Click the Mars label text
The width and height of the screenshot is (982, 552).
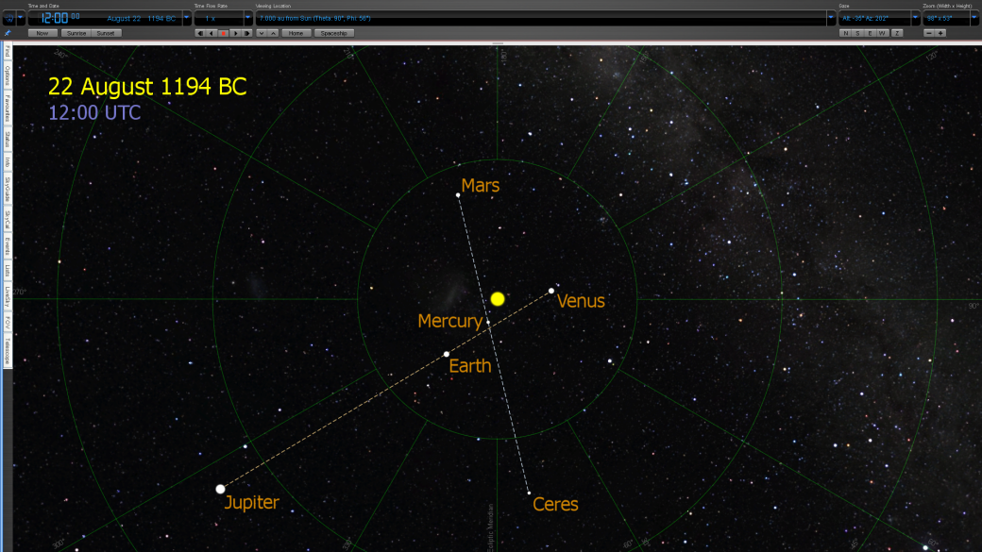[x=481, y=185]
